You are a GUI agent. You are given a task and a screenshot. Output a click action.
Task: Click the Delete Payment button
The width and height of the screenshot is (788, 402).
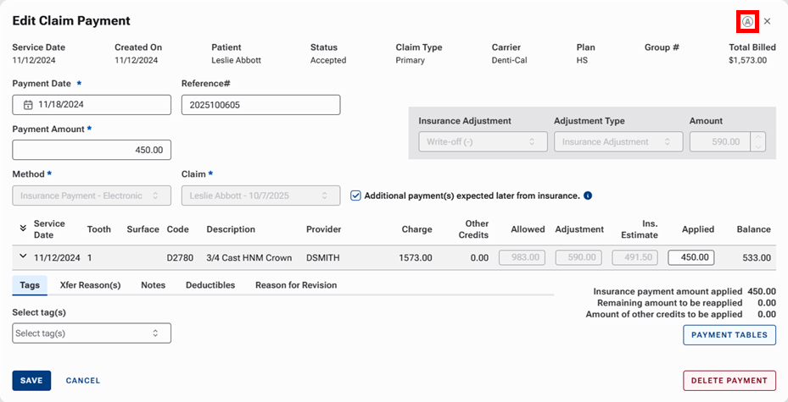[729, 381]
